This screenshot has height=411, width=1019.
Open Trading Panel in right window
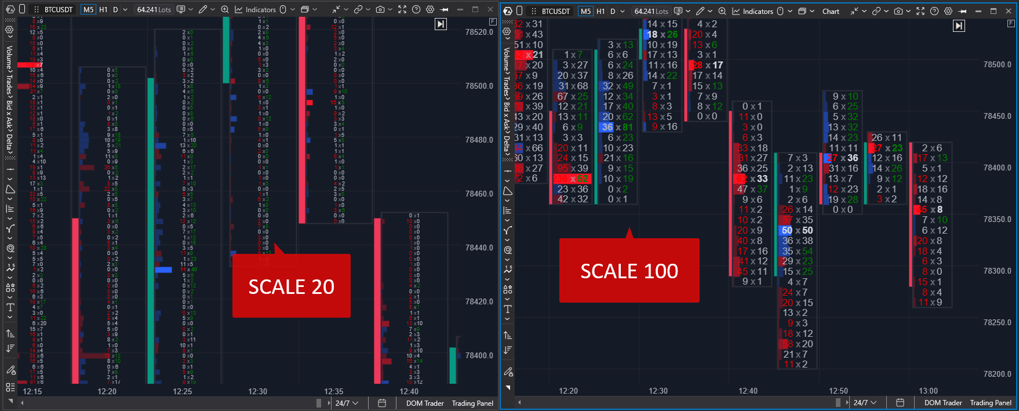(x=991, y=402)
